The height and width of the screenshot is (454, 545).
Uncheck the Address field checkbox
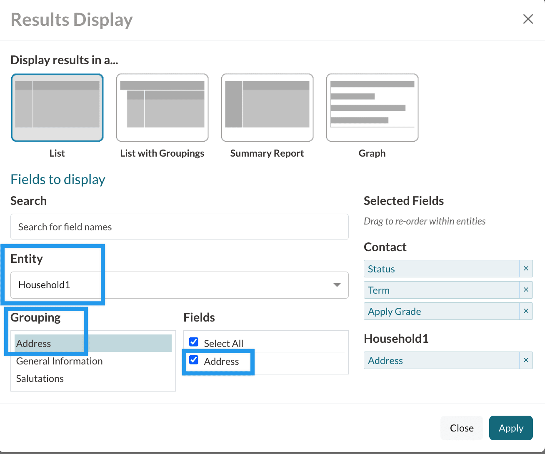(x=194, y=360)
